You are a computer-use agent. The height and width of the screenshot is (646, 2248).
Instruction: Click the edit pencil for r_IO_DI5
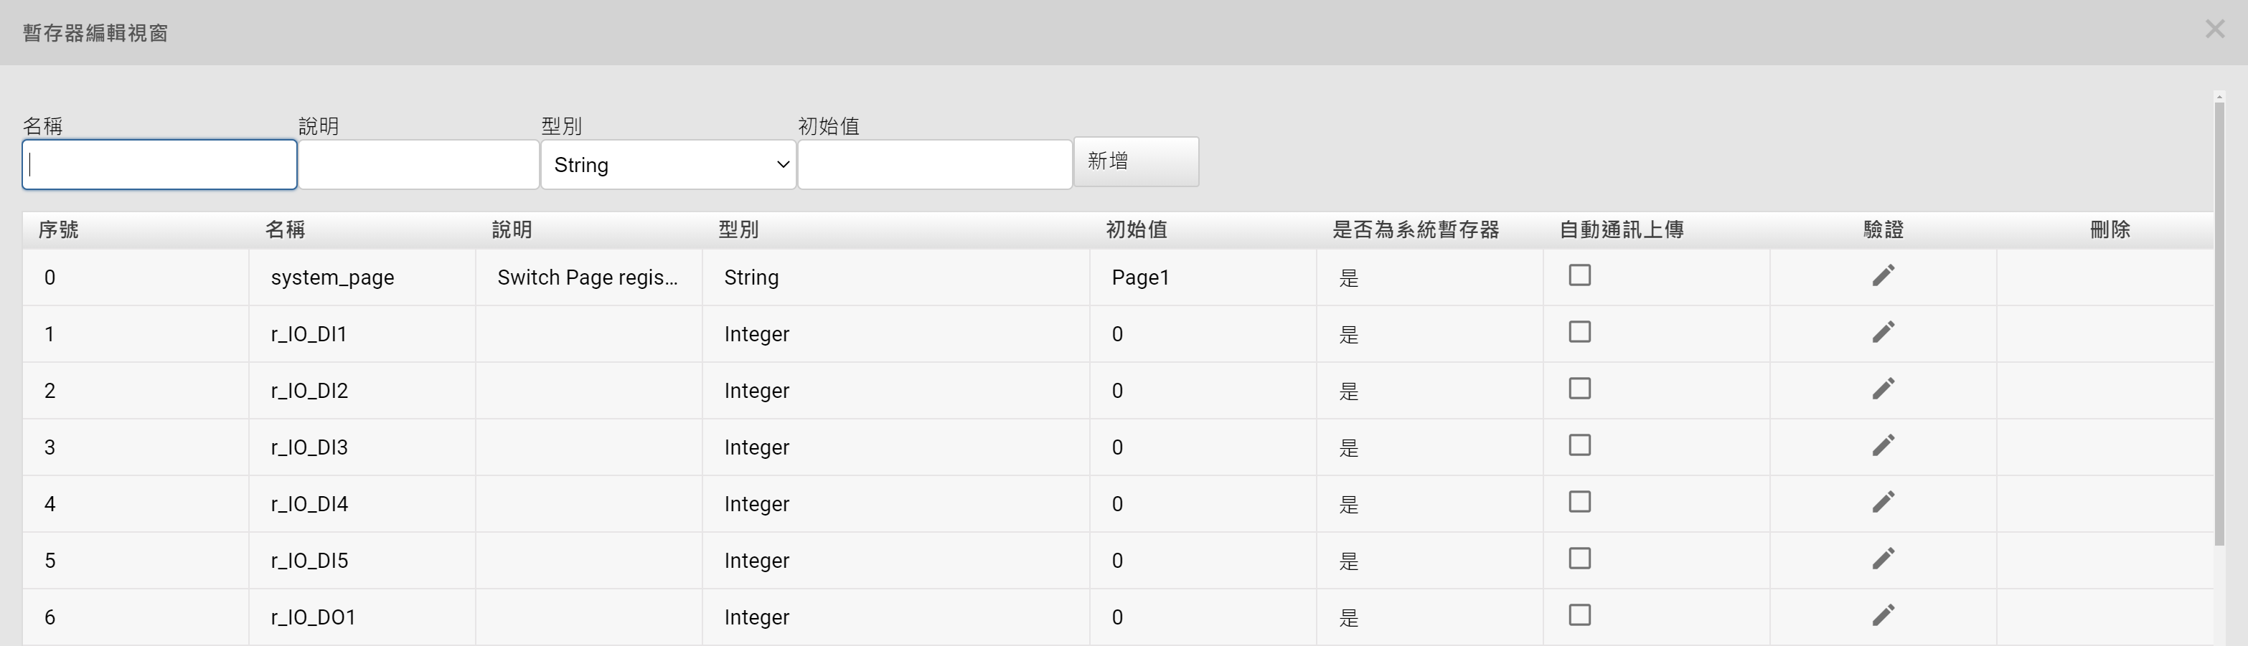[x=1883, y=559]
